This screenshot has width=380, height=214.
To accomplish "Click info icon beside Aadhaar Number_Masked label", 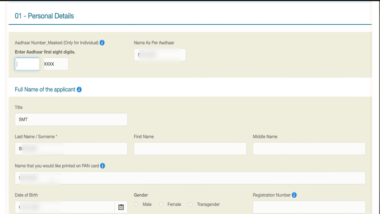I will pyautogui.click(x=102, y=43).
